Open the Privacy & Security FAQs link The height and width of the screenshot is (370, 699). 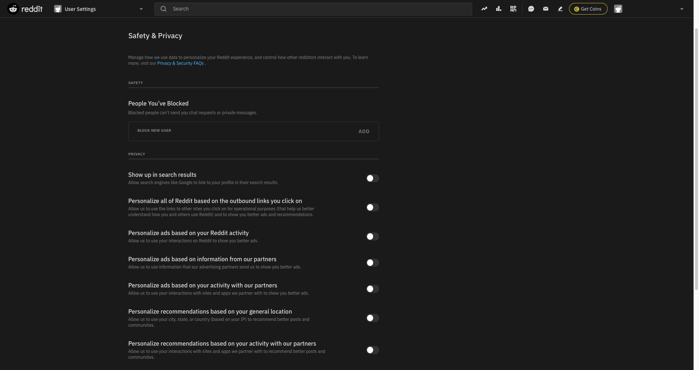(x=180, y=63)
